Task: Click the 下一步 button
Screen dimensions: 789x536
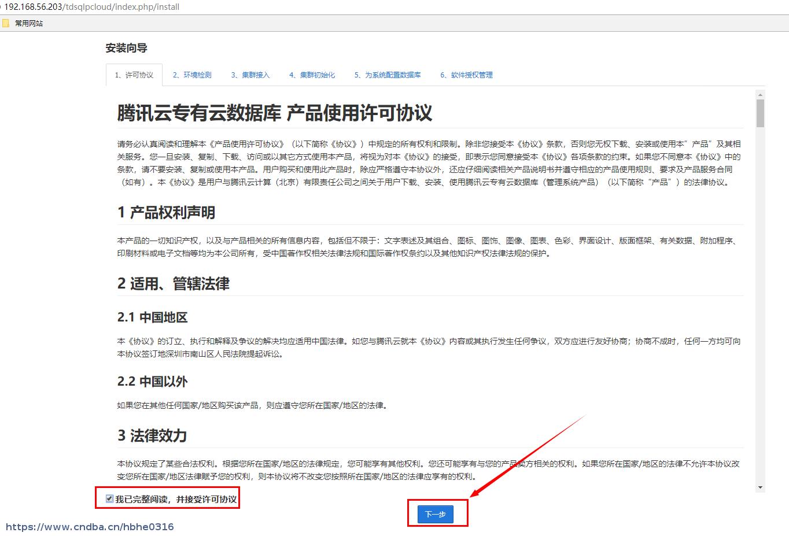Action: [x=436, y=514]
